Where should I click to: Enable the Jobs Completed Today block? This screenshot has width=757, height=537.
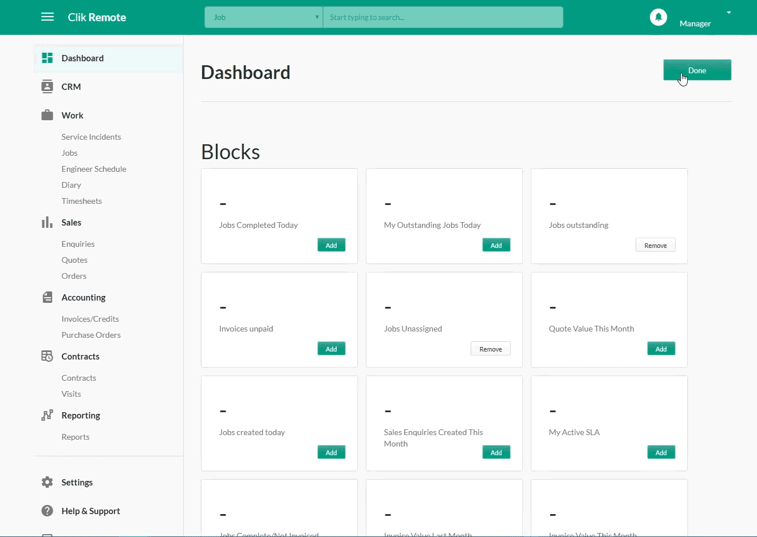pyautogui.click(x=331, y=244)
